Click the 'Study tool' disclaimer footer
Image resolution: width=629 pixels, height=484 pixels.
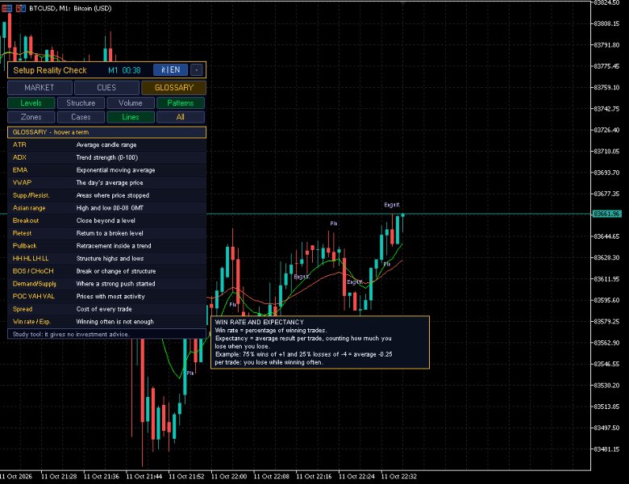106,334
